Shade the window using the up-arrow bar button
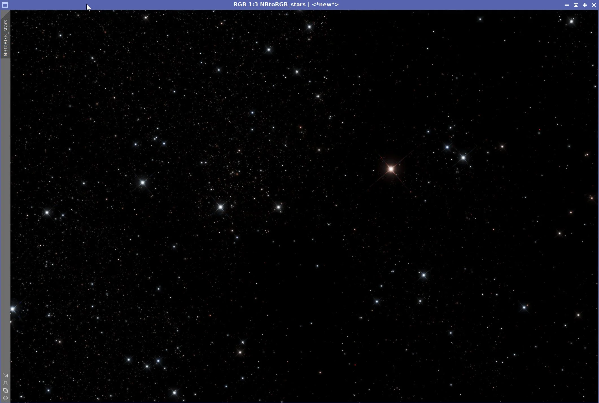 pyautogui.click(x=576, y=5)
